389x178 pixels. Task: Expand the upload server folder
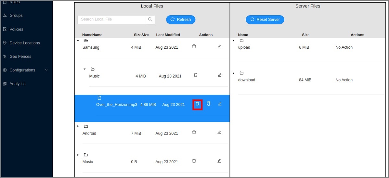(233, 41)
